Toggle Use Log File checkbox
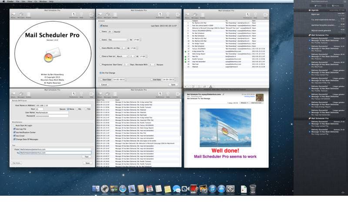 (14, 129)
